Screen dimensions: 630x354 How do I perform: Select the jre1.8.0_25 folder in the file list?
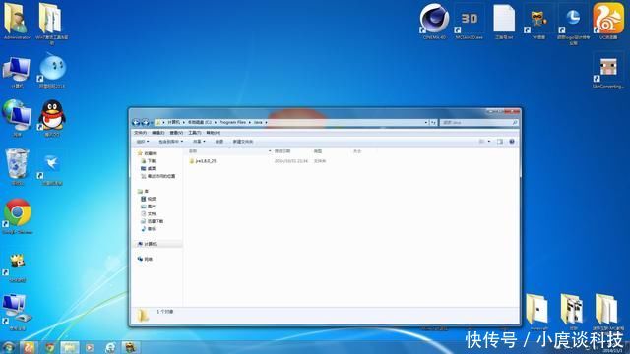pyautogui.click(x=203, y=161)
